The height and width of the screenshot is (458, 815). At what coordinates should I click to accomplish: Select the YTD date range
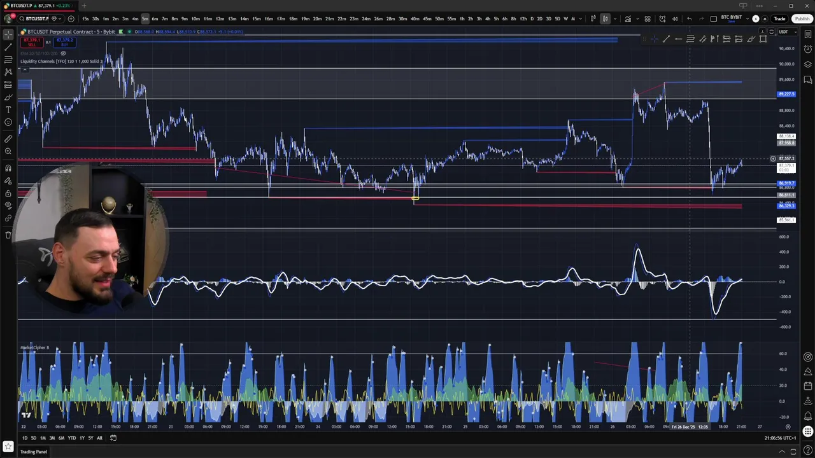(x=71, y=438)
